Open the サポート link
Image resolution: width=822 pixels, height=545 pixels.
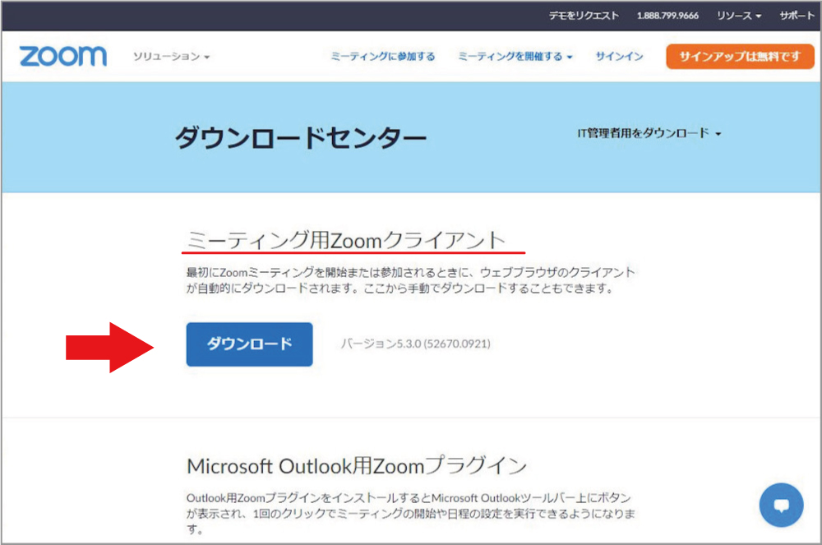click(x=797, y=16)
